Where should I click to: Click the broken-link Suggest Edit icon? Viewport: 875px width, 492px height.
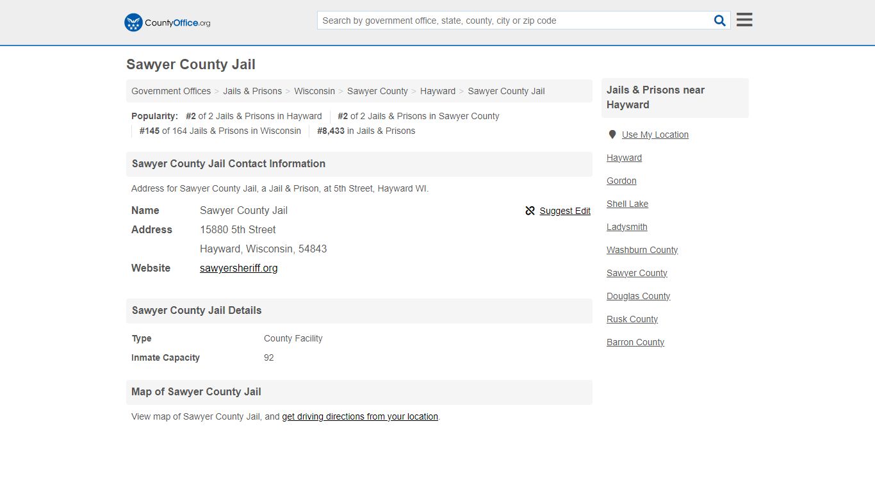pyautogui.click(x=530, y=211)
